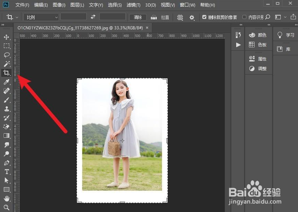Click the search magnifier icon
This screenshot has width=298, height=212.
(x=268, y=17)
